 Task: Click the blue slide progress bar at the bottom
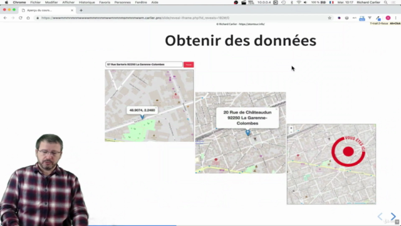tap(132, 225)
